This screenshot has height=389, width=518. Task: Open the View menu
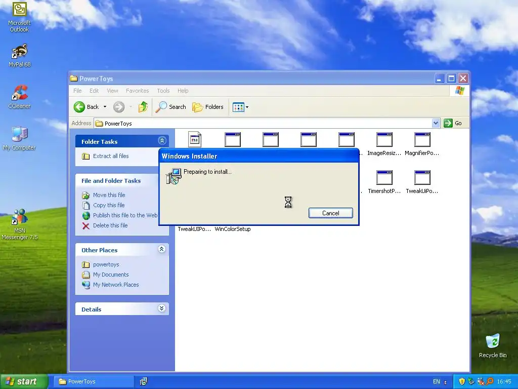pos(112,91)
